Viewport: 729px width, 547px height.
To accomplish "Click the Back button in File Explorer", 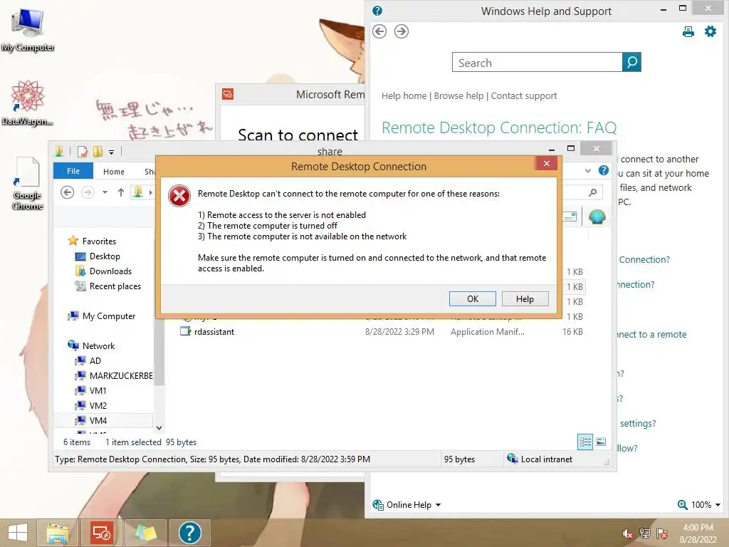I will coord(68,192).
